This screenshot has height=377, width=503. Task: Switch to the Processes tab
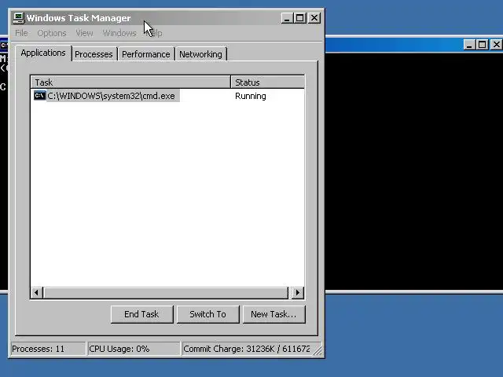click(x=94, y=54)
